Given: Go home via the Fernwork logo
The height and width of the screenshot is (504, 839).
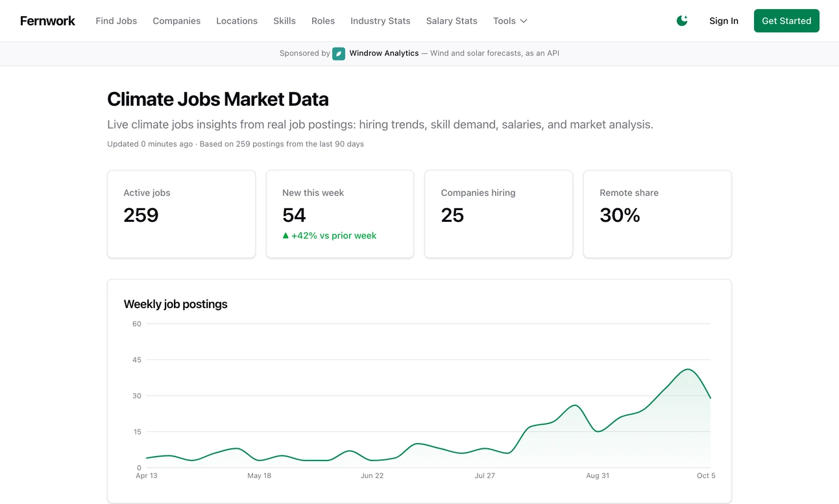Looking at the screenshot, I should pyautogui.click(x=47, y=21).
